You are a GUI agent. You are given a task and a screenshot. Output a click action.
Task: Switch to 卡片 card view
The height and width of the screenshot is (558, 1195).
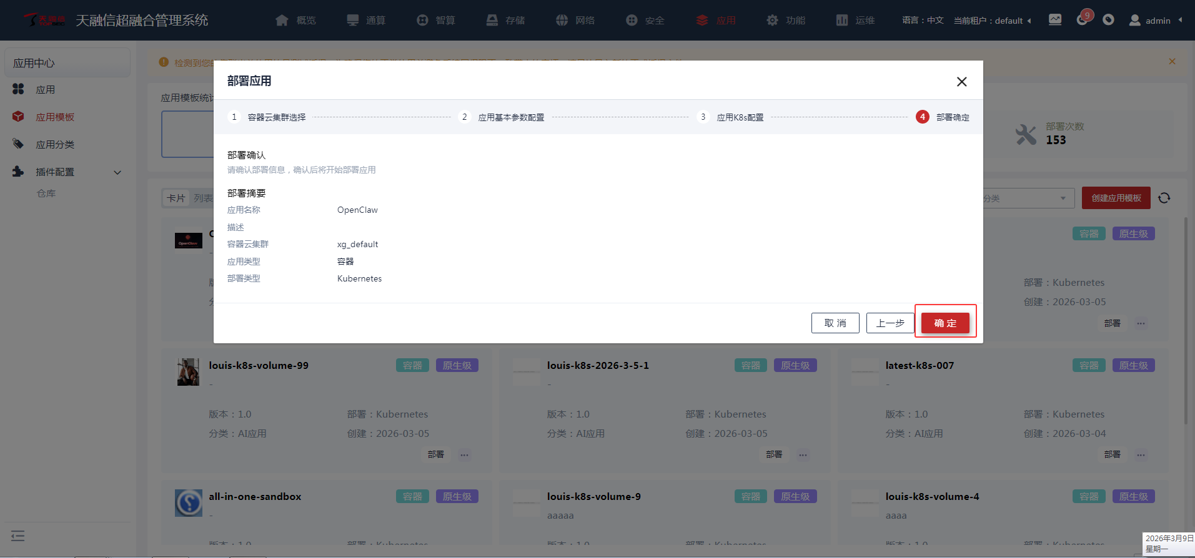point(176,198)
